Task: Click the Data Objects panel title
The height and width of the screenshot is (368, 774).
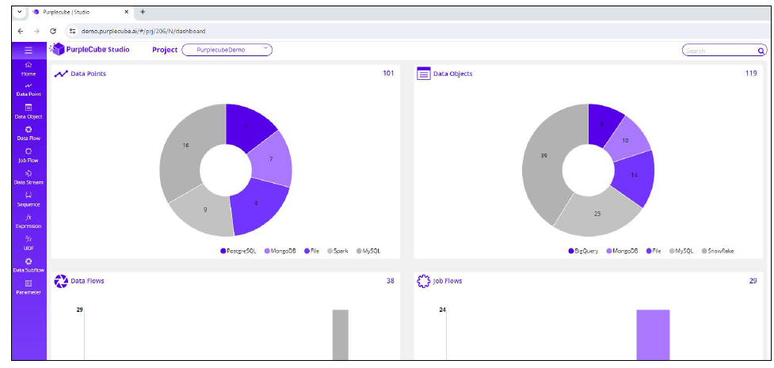Action: (x=452, y=74)
